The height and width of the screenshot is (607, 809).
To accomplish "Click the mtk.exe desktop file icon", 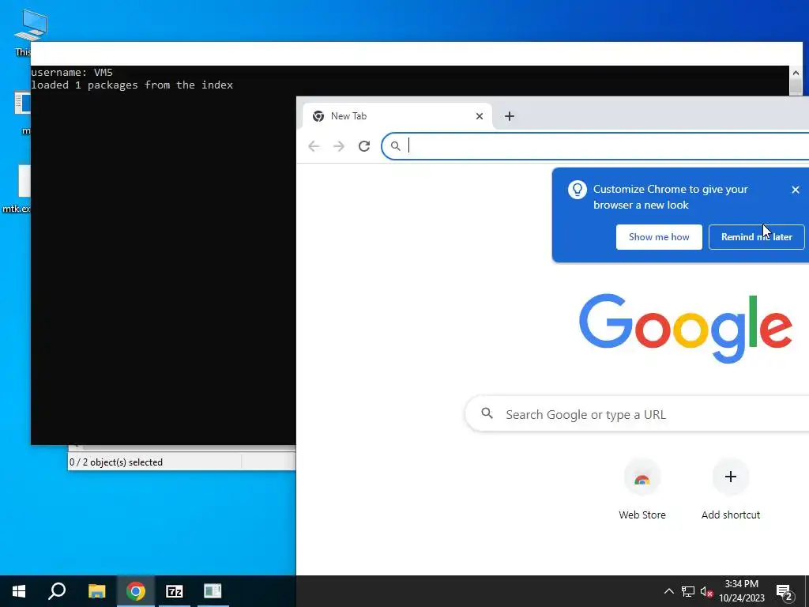I will (x=17, y=189).
